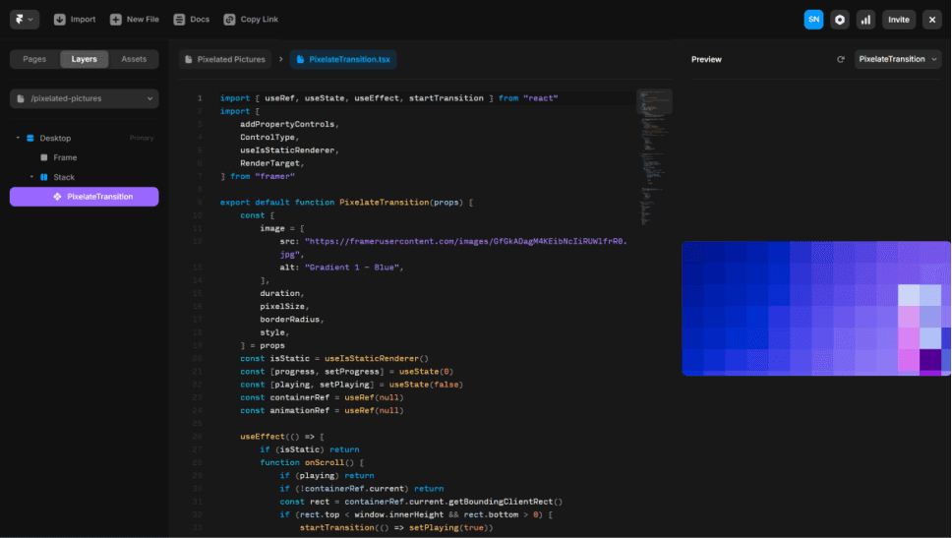Click the 'RenderTarget,' code line

[x=271, y=162]
